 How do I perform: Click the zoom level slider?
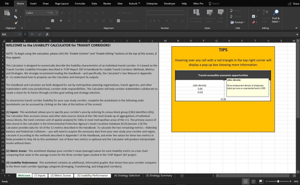[278, 181]
